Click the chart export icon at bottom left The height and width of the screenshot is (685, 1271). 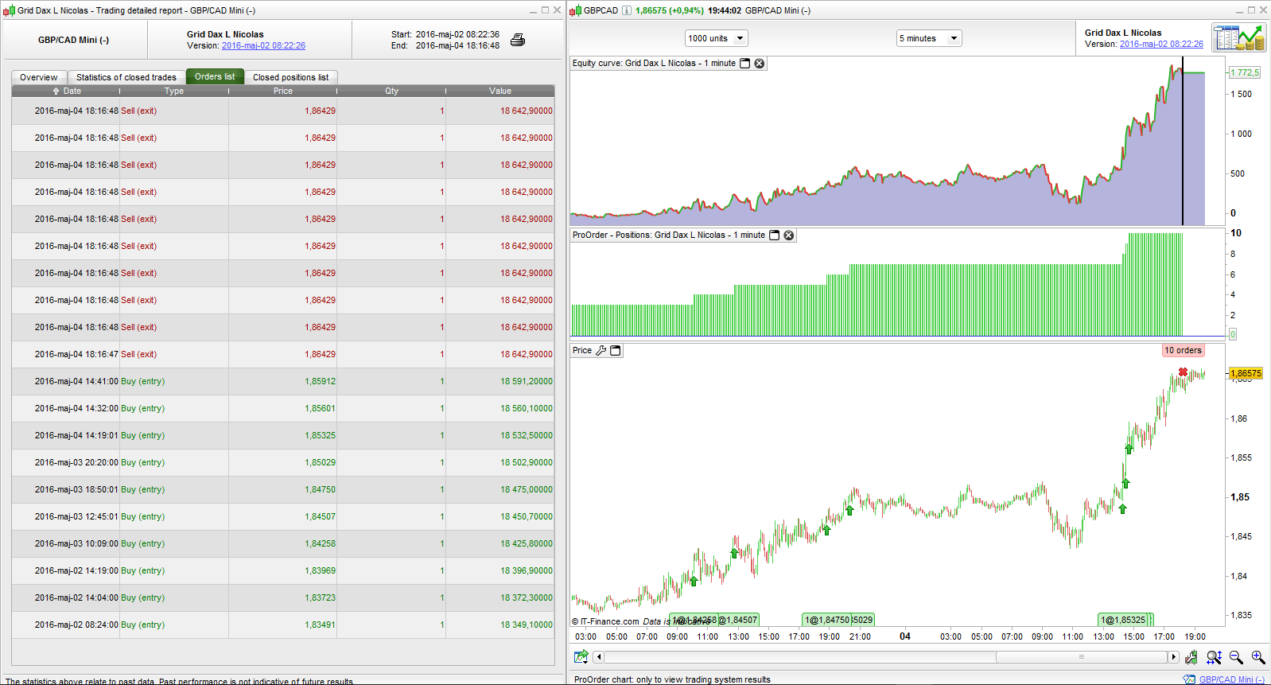pos(581,657)
